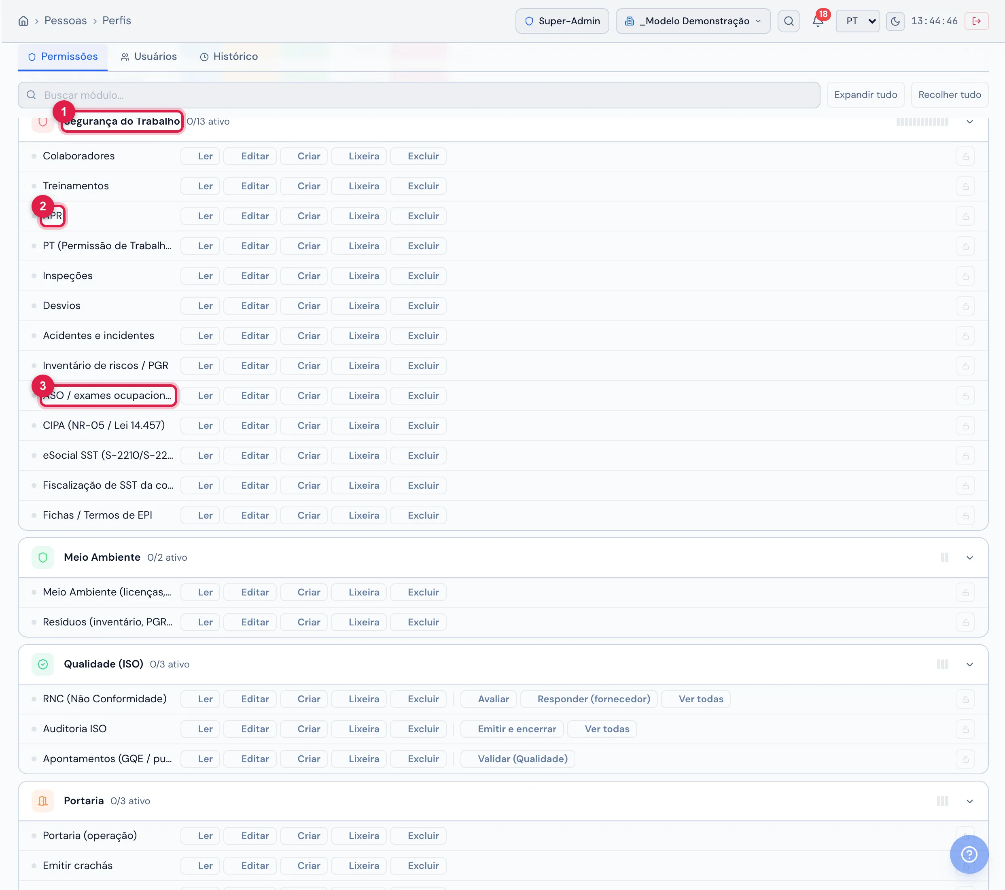Toggle Validar (Qualidade) for Apontamentos

point(517,759)
